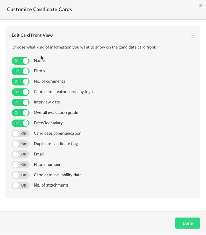Image resolution: width=206 pixels, height=235 pixels.
Task: Switch off the Interview date toggle
Action: click(x=21, y=102)
